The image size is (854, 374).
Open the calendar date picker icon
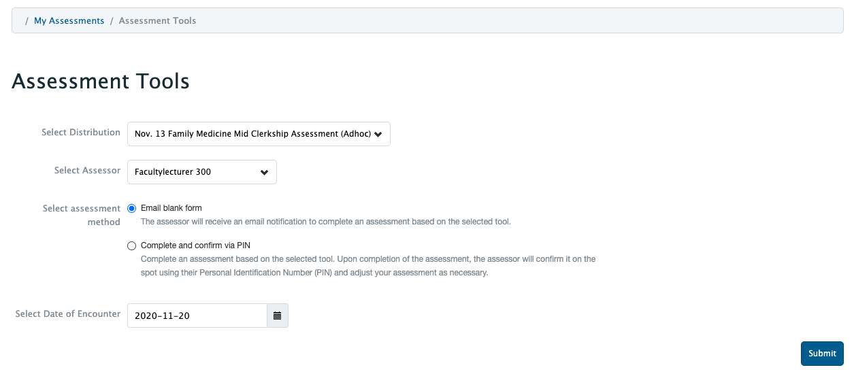tap(278, 316)
